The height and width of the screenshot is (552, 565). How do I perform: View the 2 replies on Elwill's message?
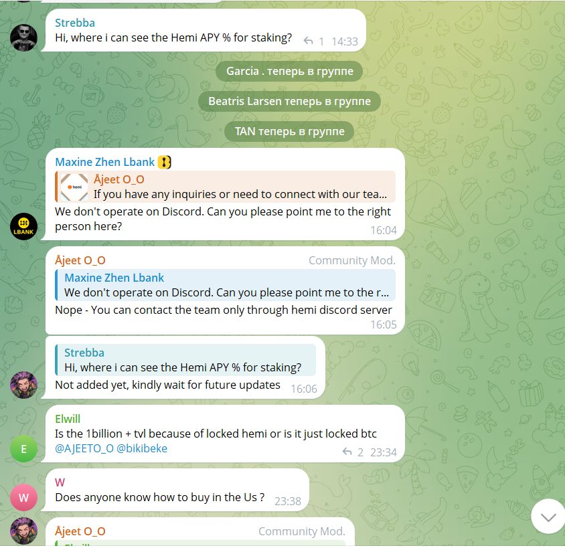(x=352, y=452)
